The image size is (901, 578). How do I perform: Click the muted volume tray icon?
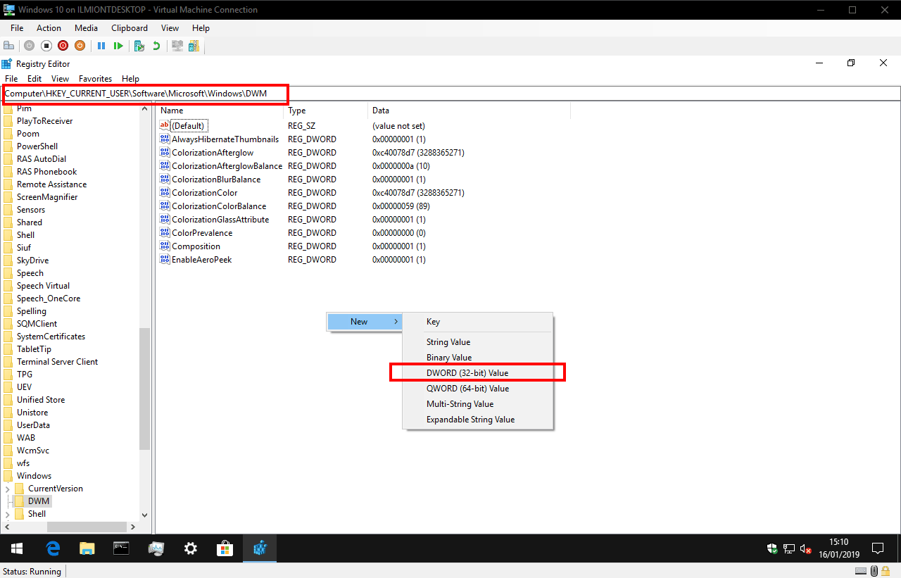point(807,548)
